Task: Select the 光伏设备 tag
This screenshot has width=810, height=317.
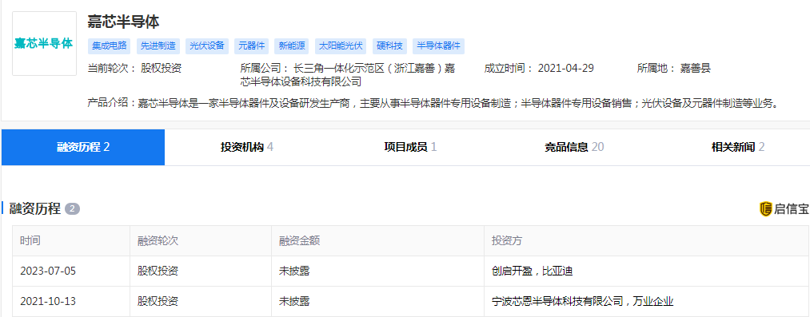Action: (x=207, y=46)
